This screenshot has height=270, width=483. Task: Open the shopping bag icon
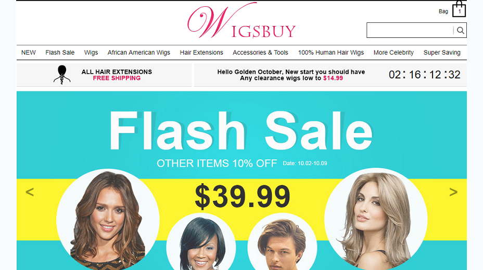tap(459, 9)
